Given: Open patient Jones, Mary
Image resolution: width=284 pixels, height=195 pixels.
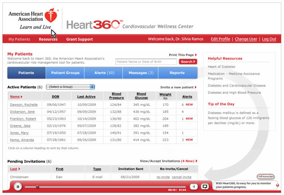Looking at the screenshot, I should point(19,133).
